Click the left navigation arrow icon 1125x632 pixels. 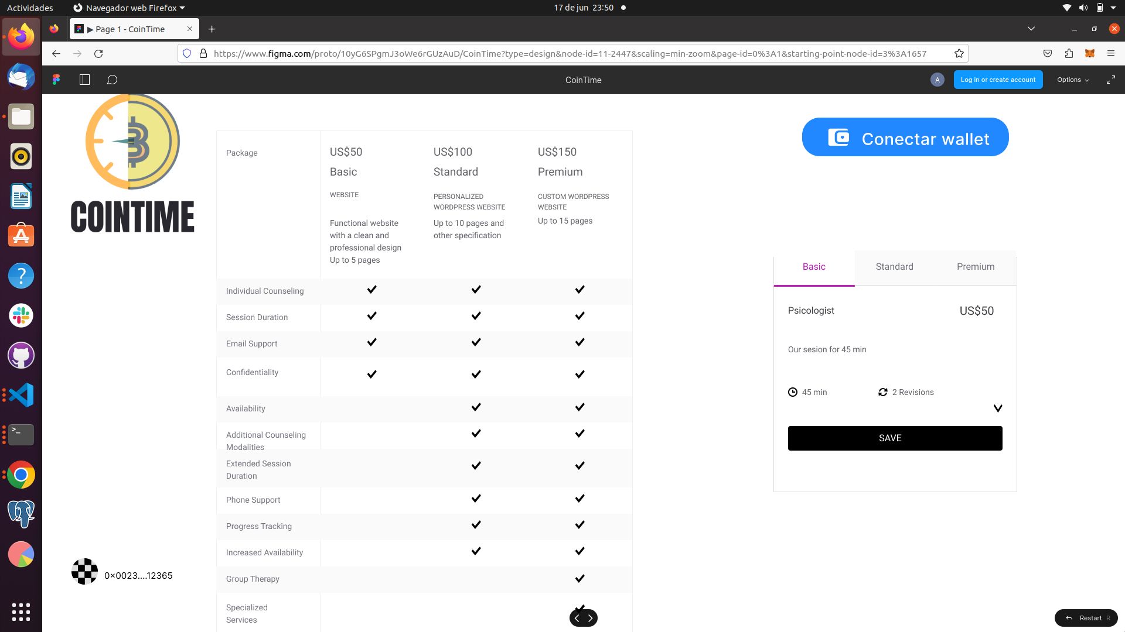point(577,617)
